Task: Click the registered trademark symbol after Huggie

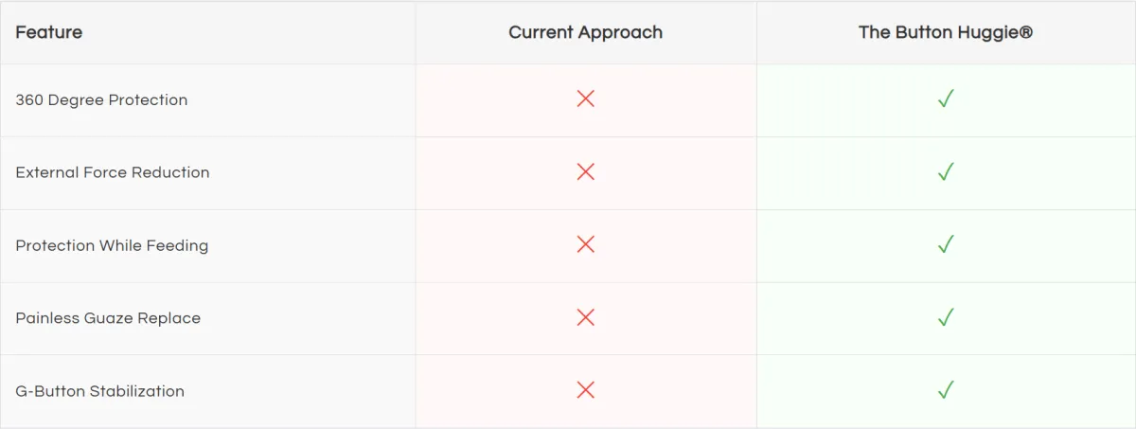Action: 1026,32
